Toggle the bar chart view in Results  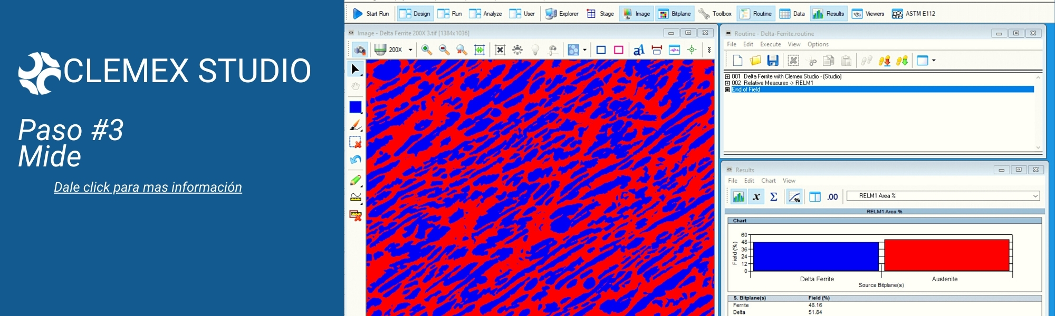[738, 196]
